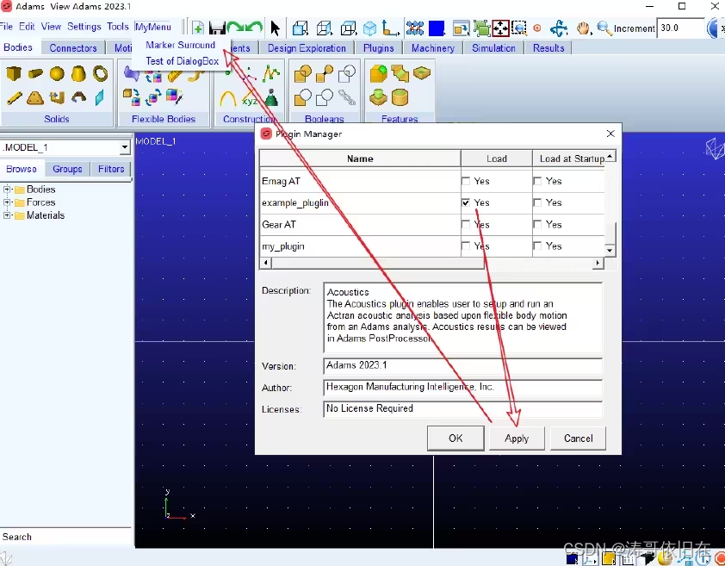Viewport: 725px width, 566px height.
Task: Check Load for my_plugin
Action: click(x=466, y=246)
